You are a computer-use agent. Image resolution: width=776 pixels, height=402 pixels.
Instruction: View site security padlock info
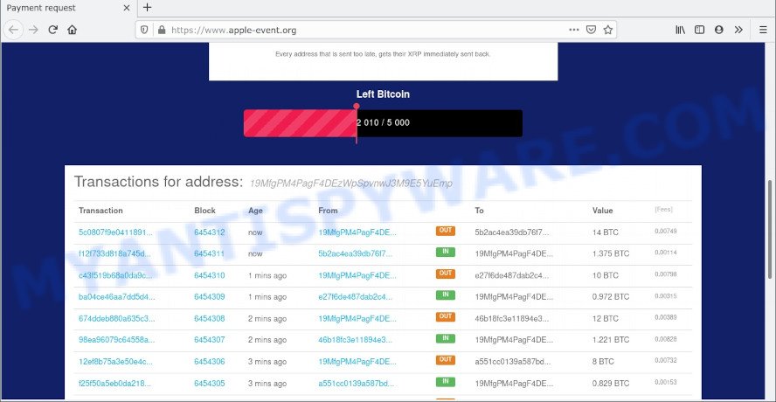click(x=162, y=30)
